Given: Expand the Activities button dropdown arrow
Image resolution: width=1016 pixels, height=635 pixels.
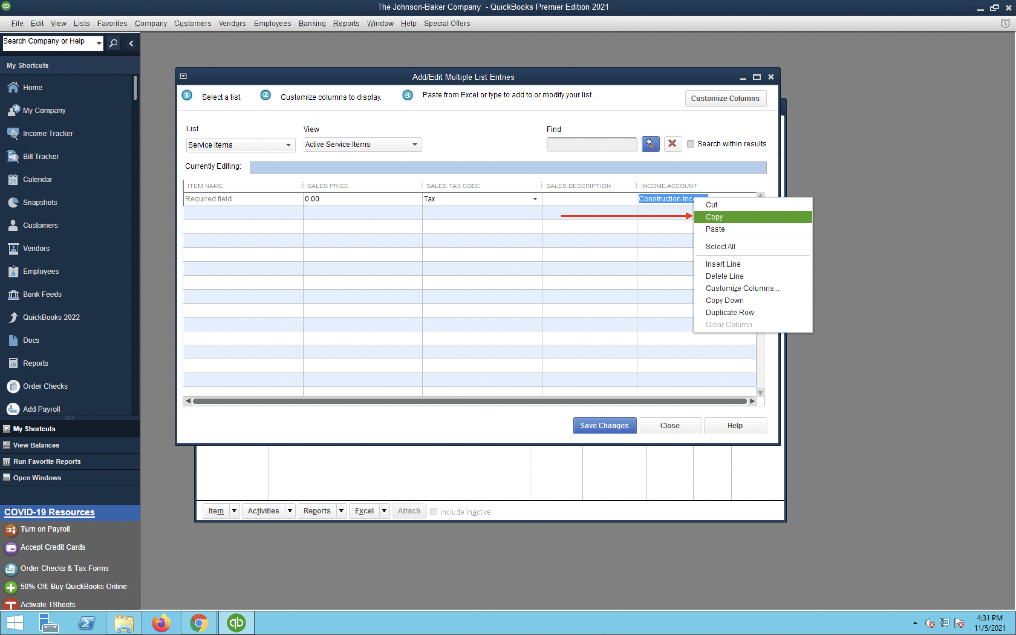Looking at the screenshot, I should tap(290, 511).
